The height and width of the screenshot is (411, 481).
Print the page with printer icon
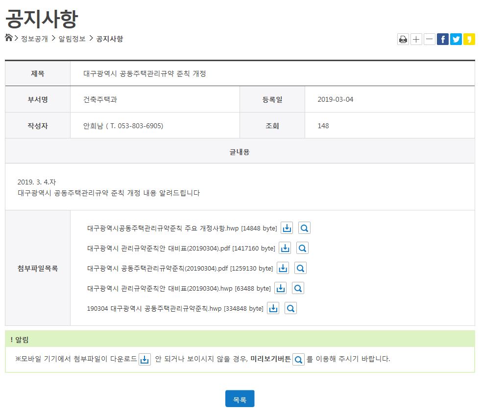point(403,39)
